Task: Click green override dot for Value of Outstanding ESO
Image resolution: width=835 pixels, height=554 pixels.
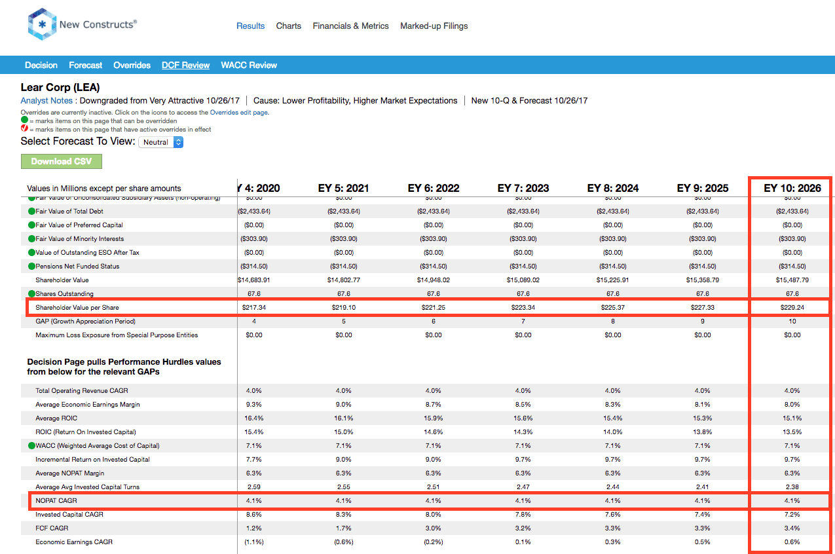Action: 31,253
